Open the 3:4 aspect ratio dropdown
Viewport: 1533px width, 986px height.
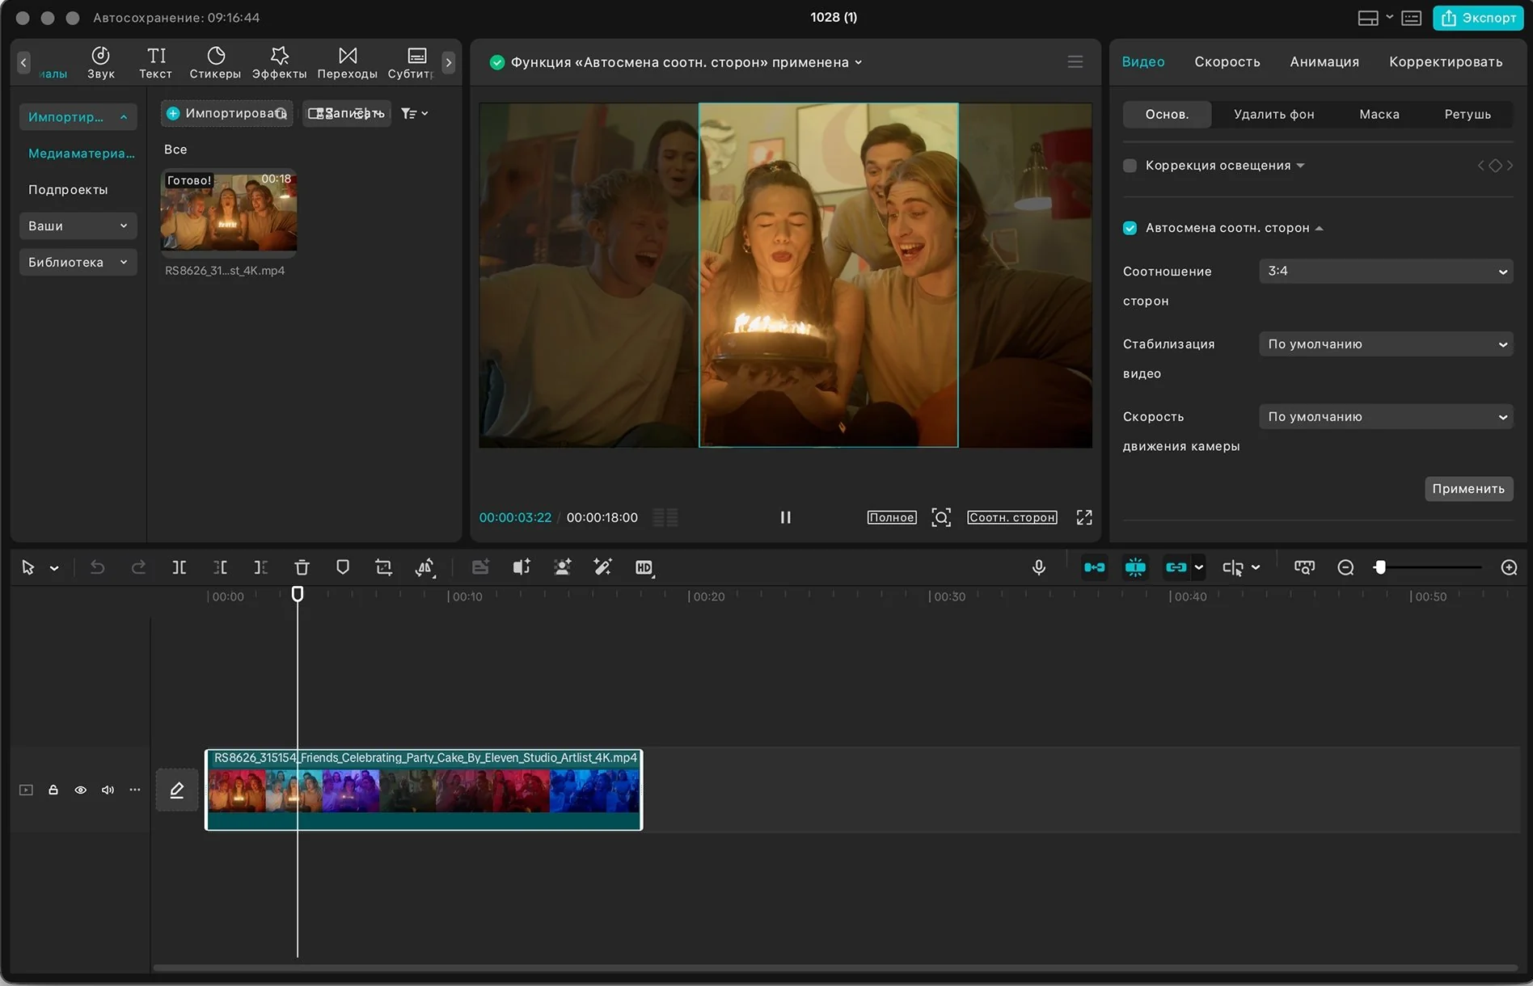[x=1385, y=272]
